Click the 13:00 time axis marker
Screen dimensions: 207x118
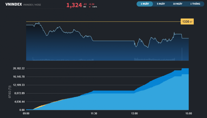(x=134, y=114)
